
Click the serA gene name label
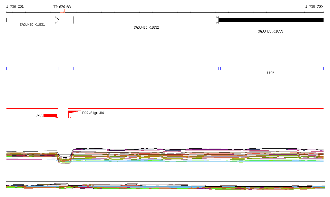(x=270, y=73)
